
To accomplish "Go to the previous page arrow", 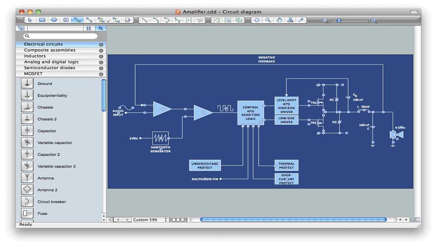I will (118, 220).
